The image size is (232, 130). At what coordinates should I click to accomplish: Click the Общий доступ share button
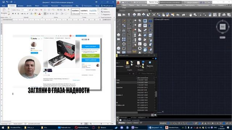pos(107,6)
